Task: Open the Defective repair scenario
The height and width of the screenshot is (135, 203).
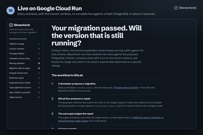Action: click(24, 78)
